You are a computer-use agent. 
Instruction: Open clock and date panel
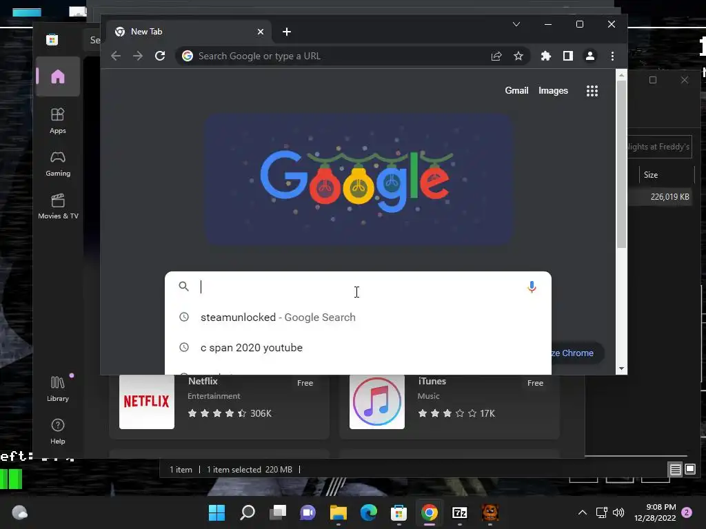[x=655, y=512]
